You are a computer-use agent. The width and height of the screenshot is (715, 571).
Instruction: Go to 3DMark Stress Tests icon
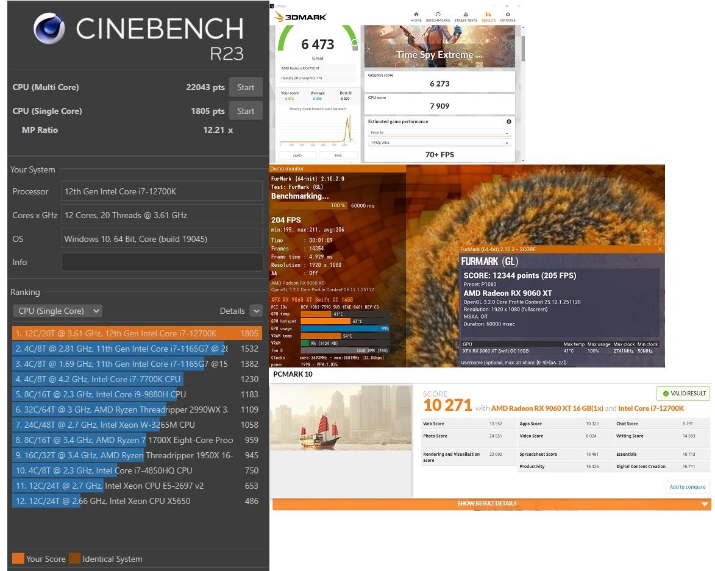click(465, 15)
